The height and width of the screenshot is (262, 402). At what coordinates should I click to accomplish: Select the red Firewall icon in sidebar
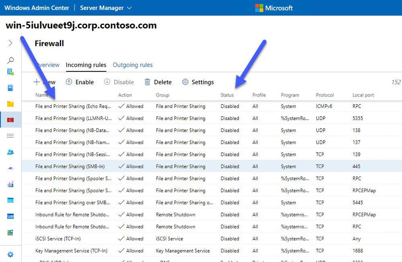[10, 120]
